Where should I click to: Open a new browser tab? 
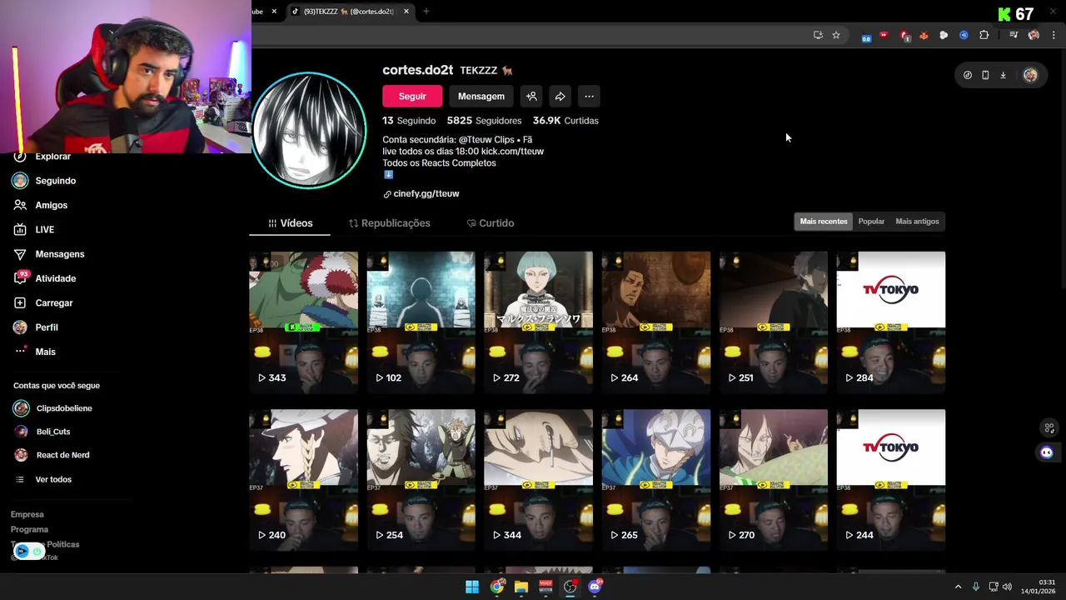tap(426, 12)
